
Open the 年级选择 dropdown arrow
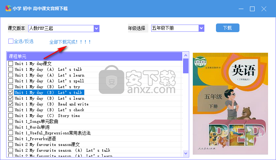coord(201,28)
